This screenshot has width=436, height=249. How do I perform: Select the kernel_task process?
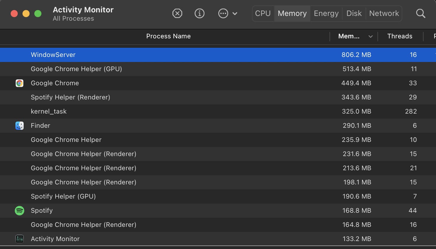click(x=49, y=112)
